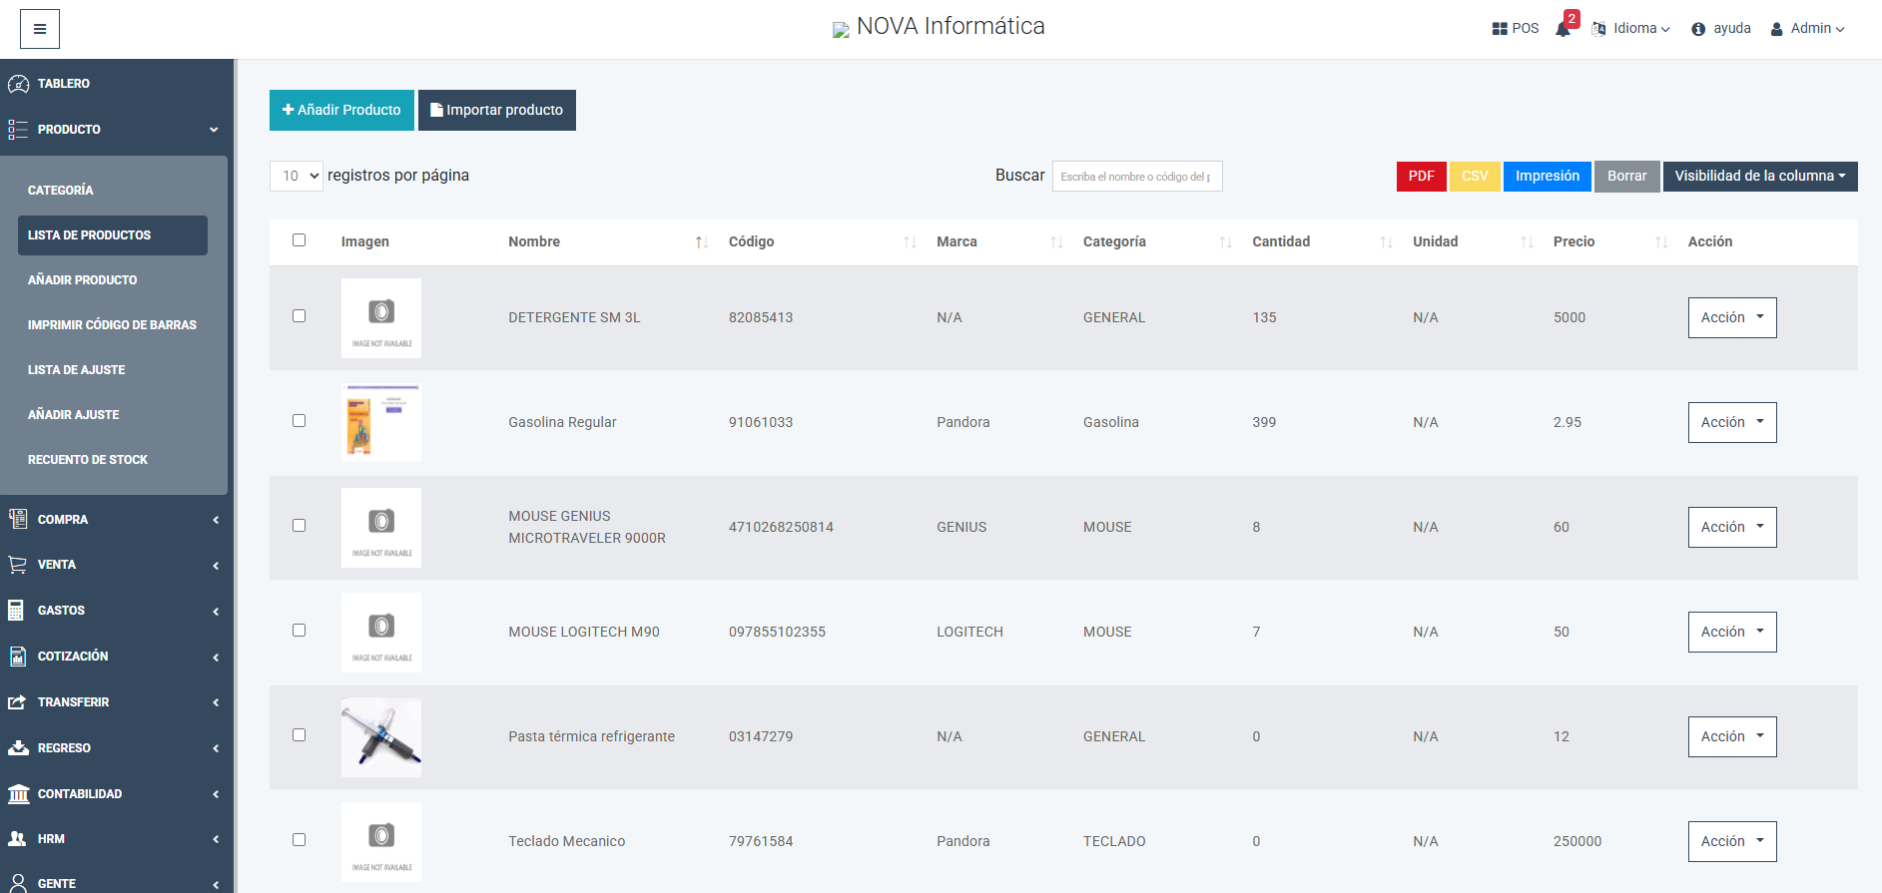Open Acción dropdown for MOUSE LOGITECH M90
This screenshot has width=1882, height=893.
pos(1731,632)
